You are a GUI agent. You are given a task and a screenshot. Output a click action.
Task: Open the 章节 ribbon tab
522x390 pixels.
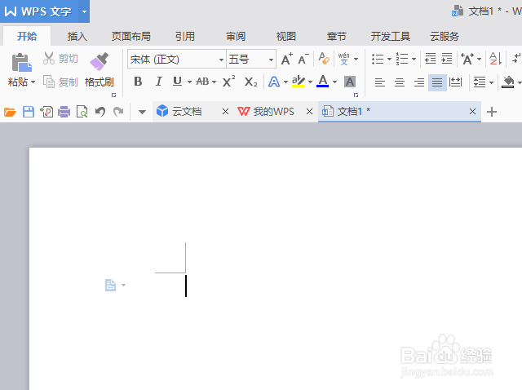click(337, 36)
